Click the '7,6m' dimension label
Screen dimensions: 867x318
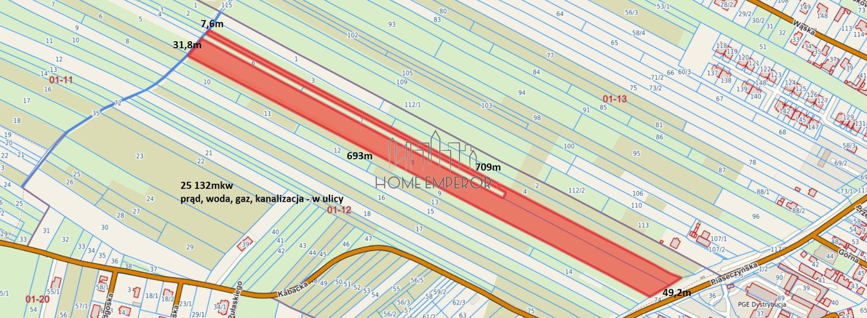[212, 24]
